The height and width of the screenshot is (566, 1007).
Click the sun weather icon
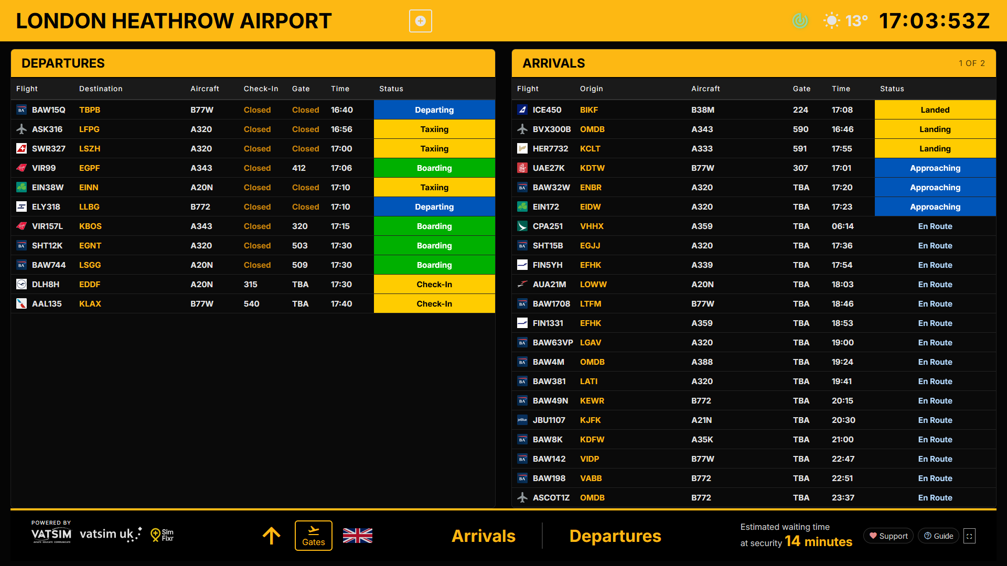point(831,21)
